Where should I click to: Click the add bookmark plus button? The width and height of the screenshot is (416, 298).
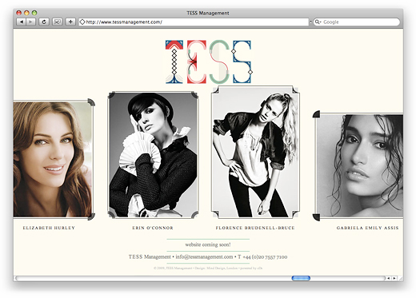[x=70, y=22]
